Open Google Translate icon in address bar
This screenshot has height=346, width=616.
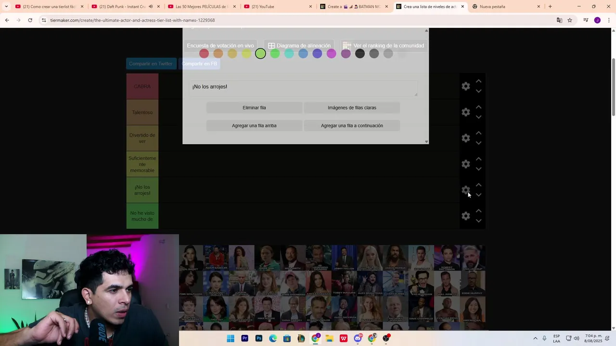coord(559,20)
